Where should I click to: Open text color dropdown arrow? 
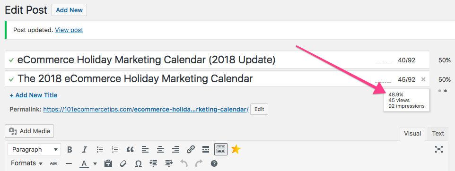click(x=95, y=164)
